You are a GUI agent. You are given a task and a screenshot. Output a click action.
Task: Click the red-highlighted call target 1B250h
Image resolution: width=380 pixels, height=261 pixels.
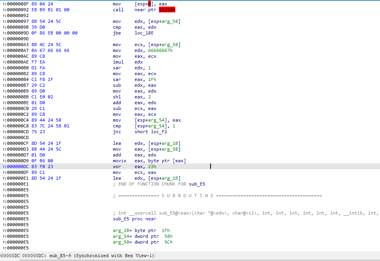pyautogui.click(x=167, y=10)
